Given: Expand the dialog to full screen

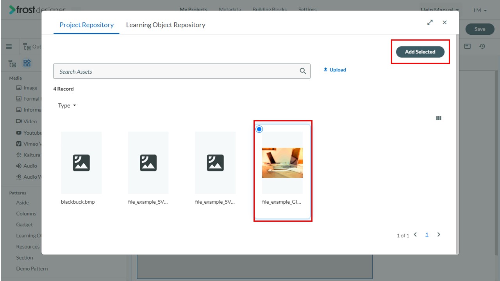Looking at the screenshot, I should 430,23.
